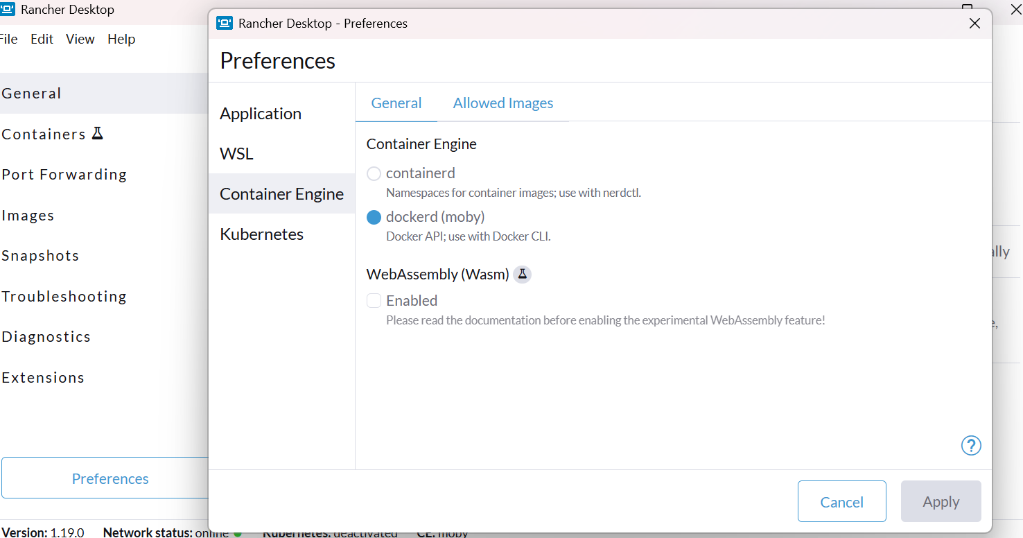Go to Containers in main sidebar
Image resolution: width=1023 pixels, height=538 pixels.
pyautogui.click(x=104, y=134)
